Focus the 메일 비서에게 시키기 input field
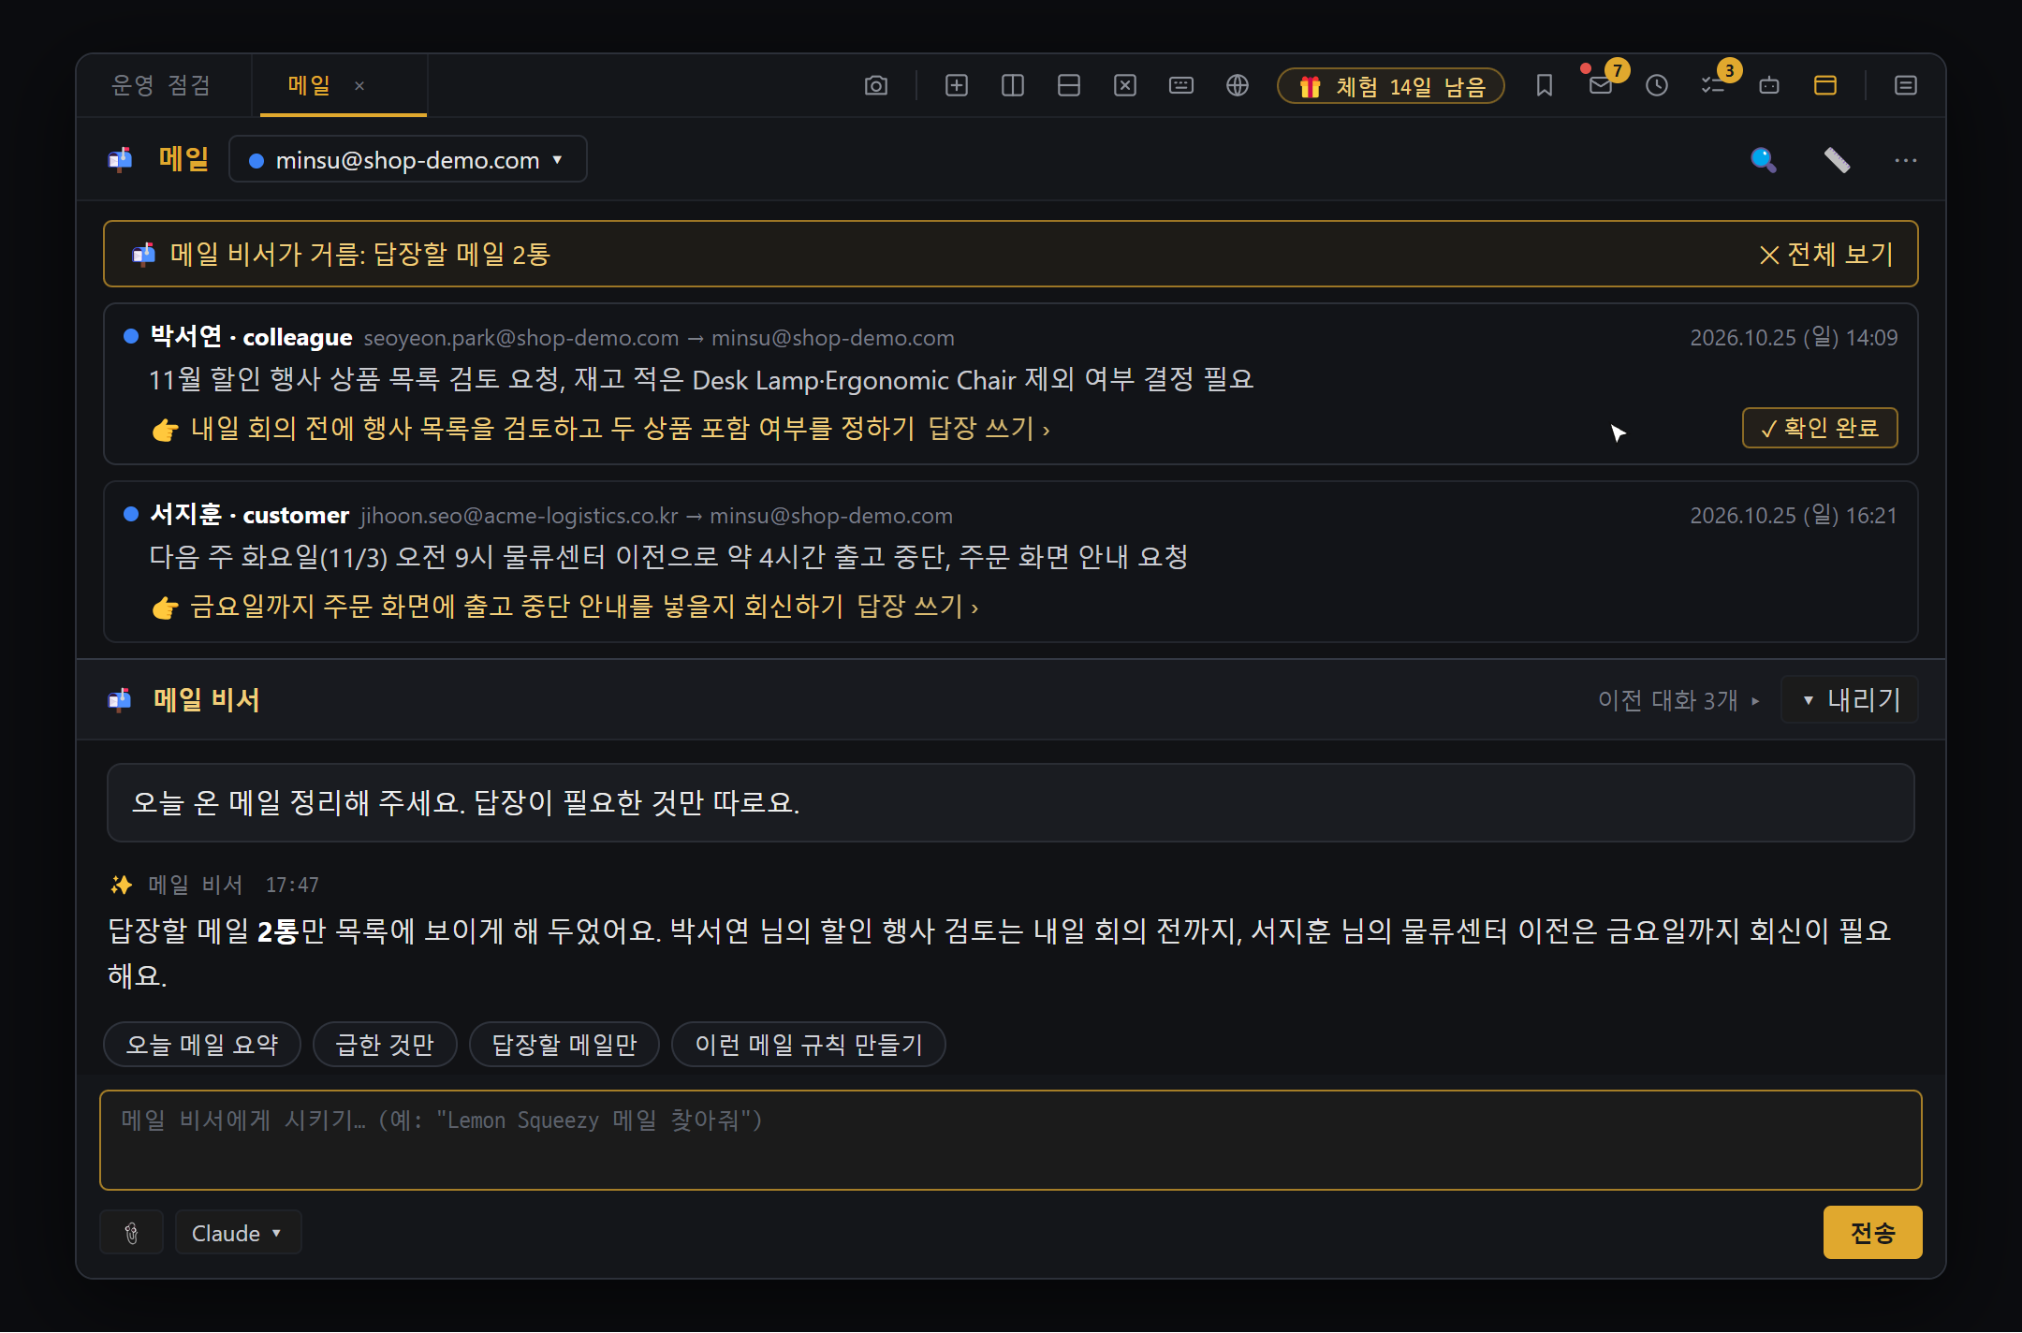 point(1011,1140)
